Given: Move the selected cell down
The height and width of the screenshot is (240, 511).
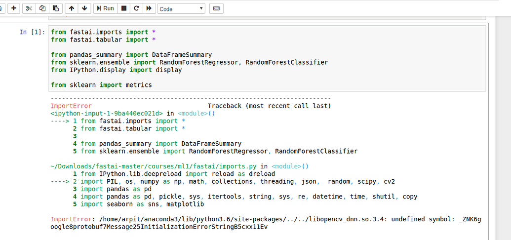Looking at the screenshot, I should (84, 8).
